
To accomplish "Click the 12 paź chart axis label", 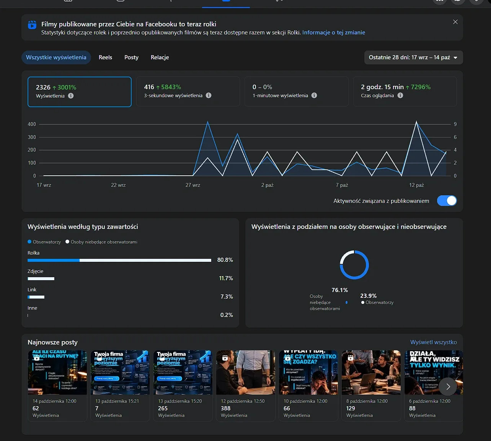I will pos(416,185).
